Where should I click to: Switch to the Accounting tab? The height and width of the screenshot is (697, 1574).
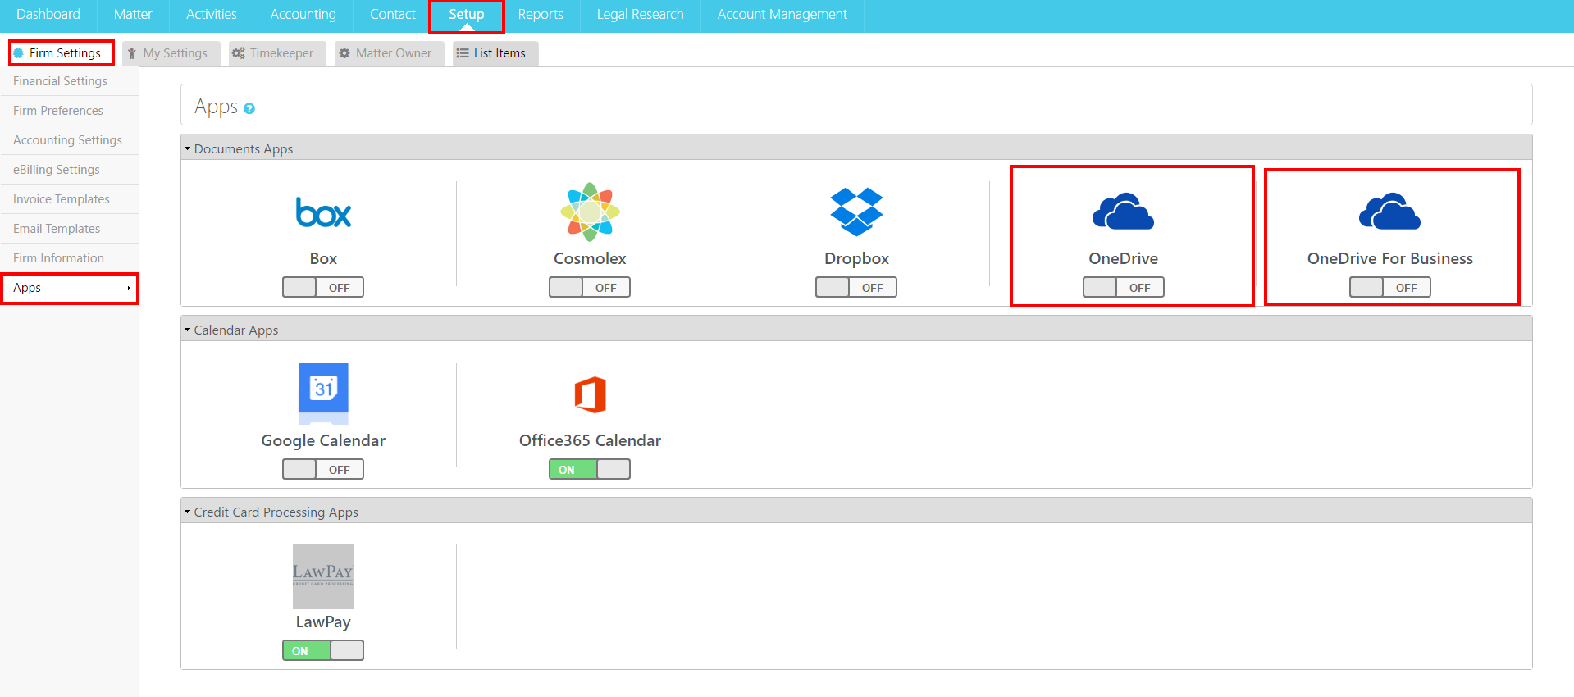coord(303,15)
